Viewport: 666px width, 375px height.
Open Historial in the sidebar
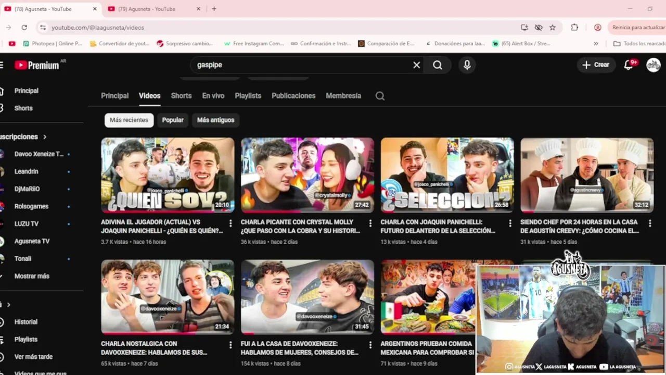[x=26, y=322]
